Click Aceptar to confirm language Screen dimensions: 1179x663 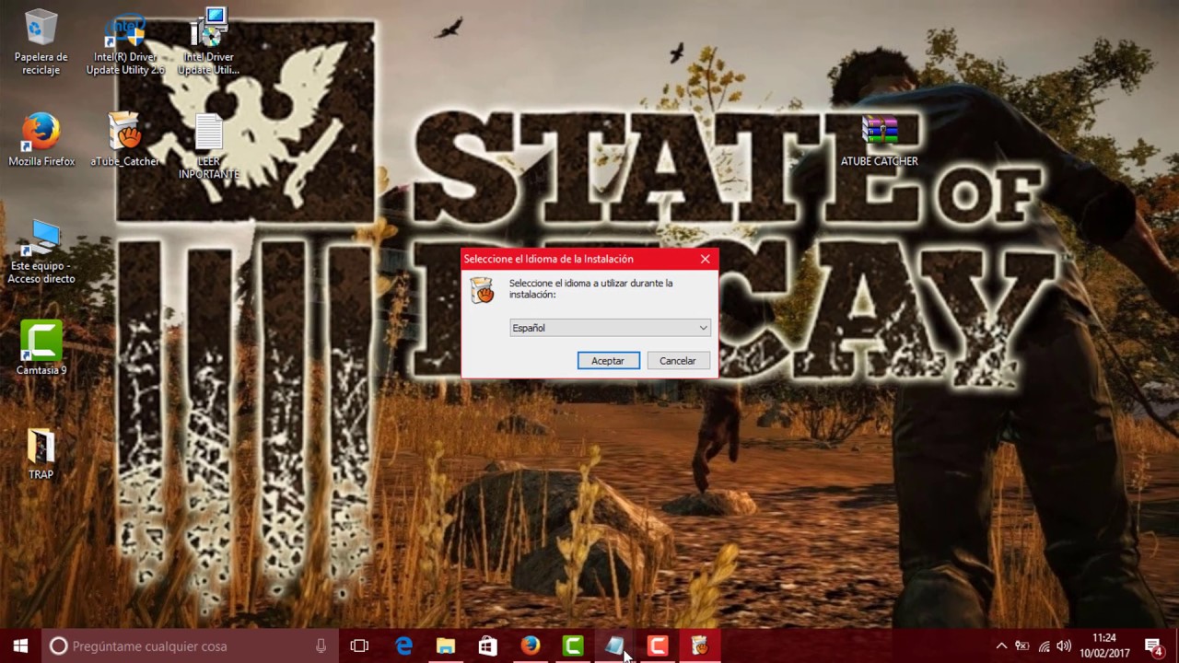608,361
